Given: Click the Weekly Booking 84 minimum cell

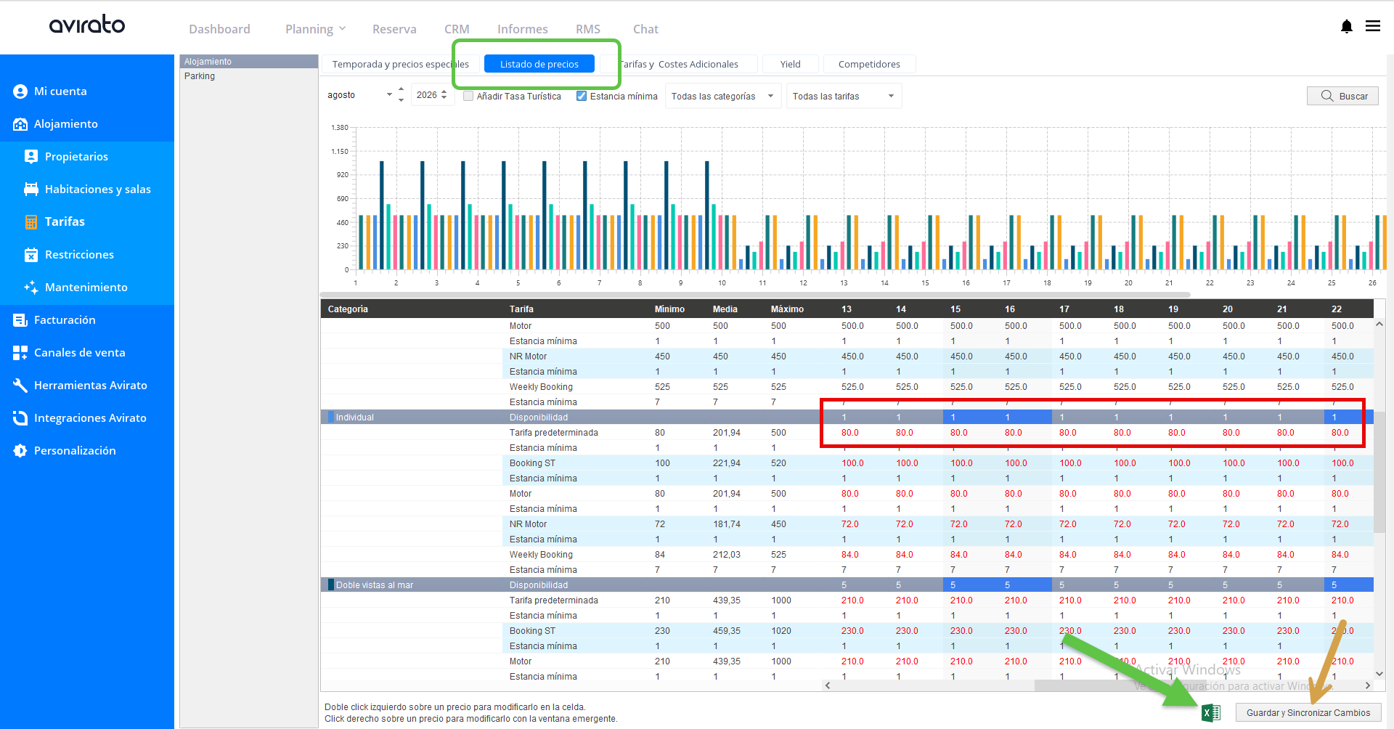Looking at the screenshot, I should coord(660,555).
